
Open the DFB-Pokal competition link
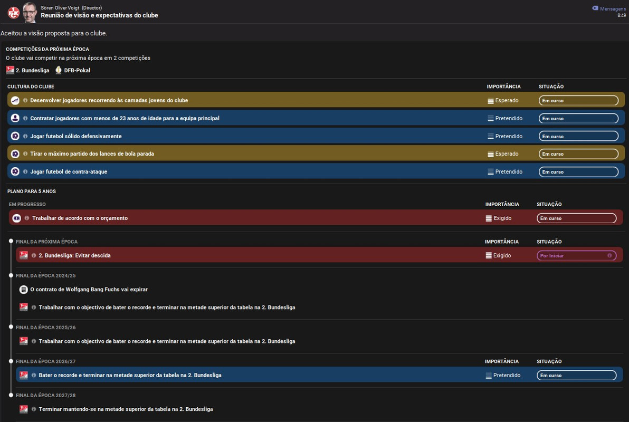tap(77, 70)
